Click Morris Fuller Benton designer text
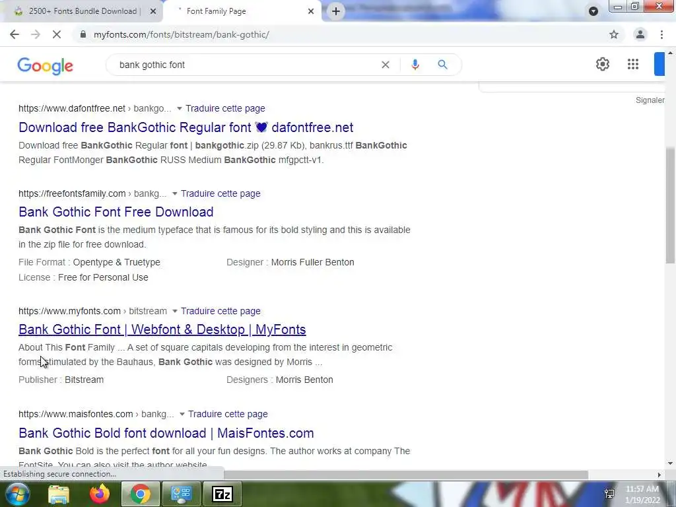Viewport: 676px width, 507px height. [x=312, y=262]
